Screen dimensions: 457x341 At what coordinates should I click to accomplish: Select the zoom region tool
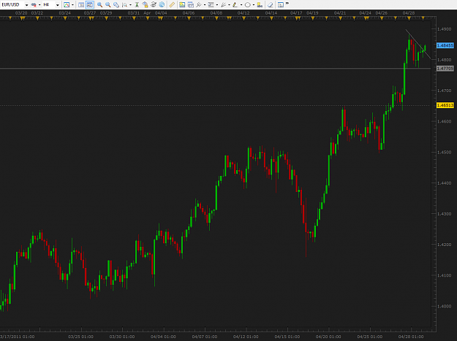(x=116, y=5)
